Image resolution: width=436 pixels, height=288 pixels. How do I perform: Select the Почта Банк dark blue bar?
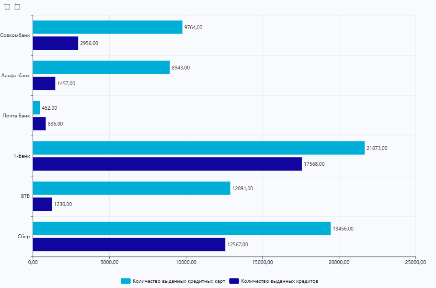pyautogui.click(x=39, y=124)
